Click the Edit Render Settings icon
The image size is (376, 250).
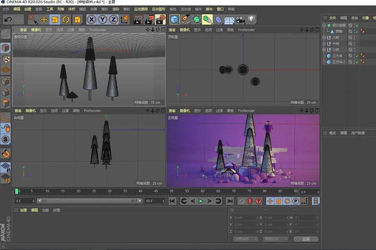[160, 19]
